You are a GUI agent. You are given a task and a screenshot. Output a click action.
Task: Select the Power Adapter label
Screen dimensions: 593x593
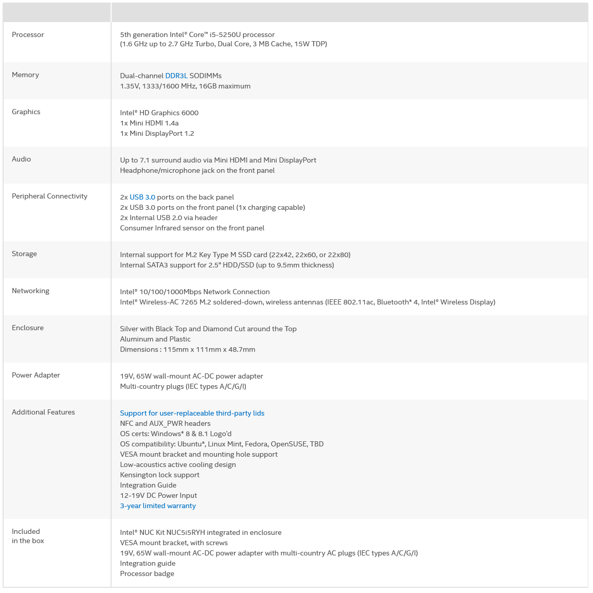pos(35,375)
